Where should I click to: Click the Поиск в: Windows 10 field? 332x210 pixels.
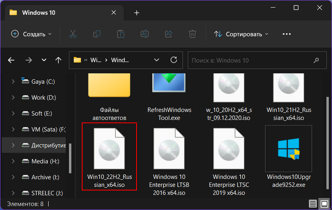click(257, 60)
